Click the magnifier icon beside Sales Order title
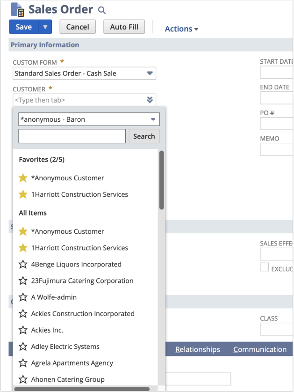The image size is (294, 392). (x=102, y=10)
